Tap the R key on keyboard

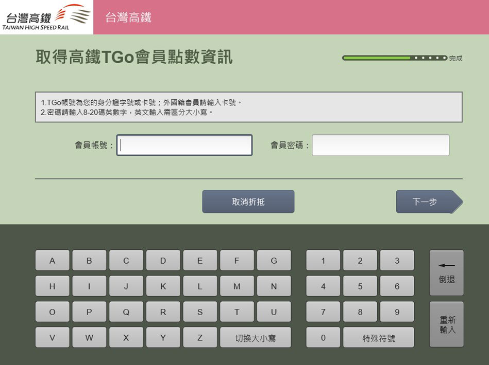(x=163, y=312)
